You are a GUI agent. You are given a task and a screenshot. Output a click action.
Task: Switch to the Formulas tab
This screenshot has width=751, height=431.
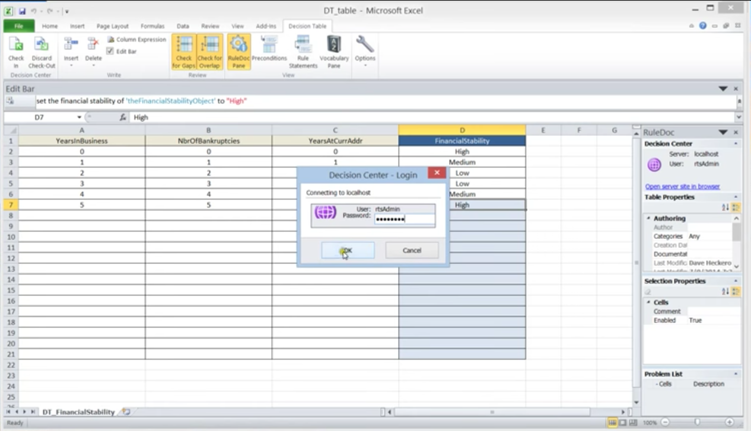152,26
